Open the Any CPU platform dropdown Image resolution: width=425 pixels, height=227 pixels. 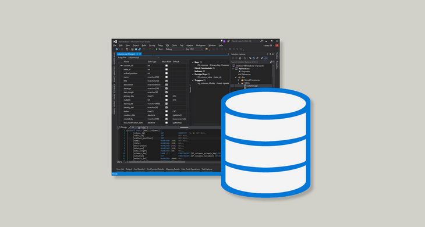tap(194, 49)
